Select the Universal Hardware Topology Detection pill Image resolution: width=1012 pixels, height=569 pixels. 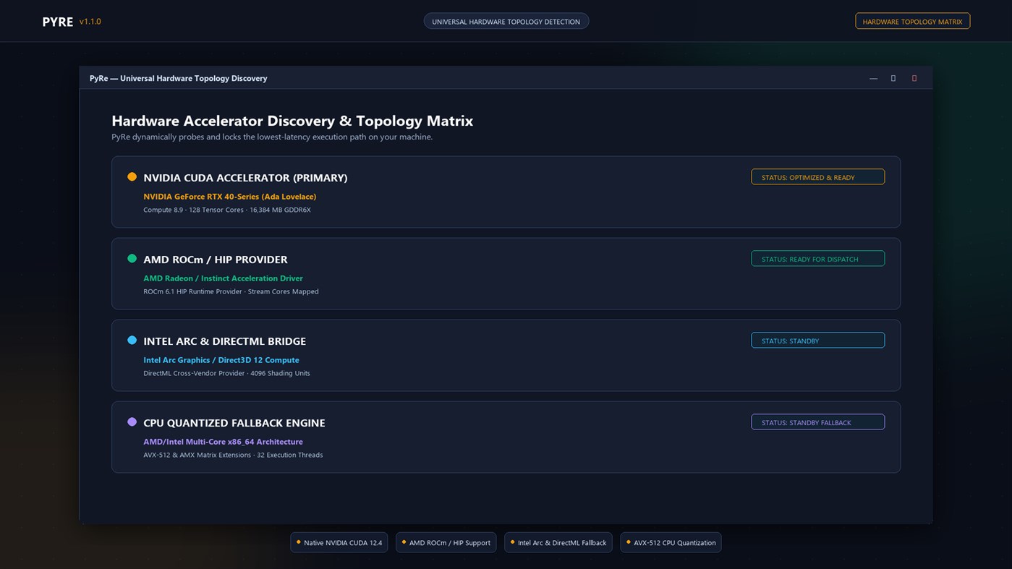click(506, 21)
